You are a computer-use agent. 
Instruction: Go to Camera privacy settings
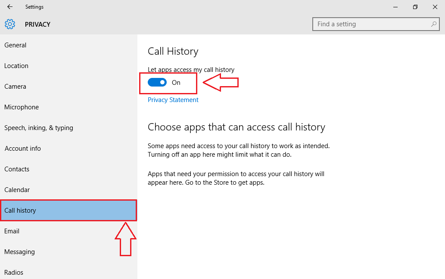tap(68, 87)
